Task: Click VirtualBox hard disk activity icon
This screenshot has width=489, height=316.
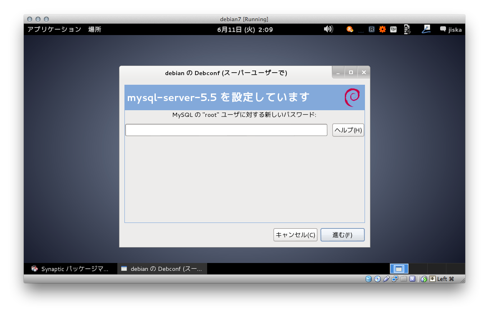Action: [x=369, y=279]
